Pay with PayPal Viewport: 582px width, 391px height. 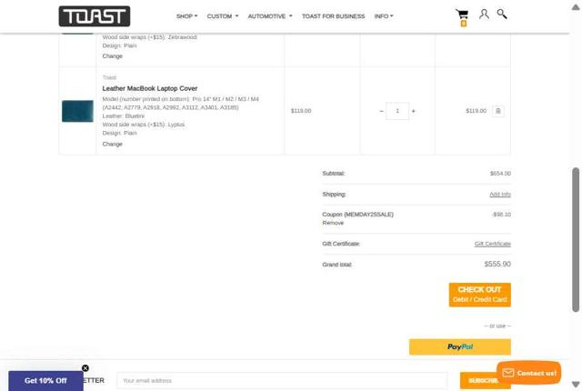[460, 346]
